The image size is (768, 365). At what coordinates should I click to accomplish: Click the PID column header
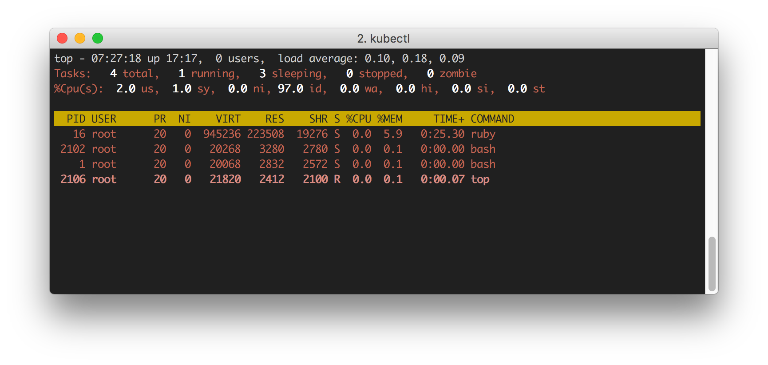(x=76, y=119)
